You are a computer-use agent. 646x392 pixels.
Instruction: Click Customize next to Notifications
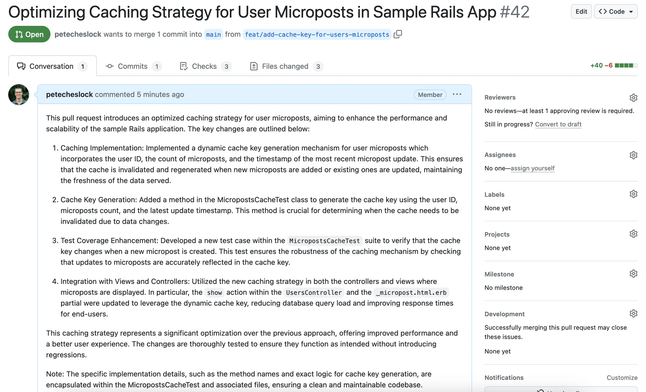tap(622, 378)
